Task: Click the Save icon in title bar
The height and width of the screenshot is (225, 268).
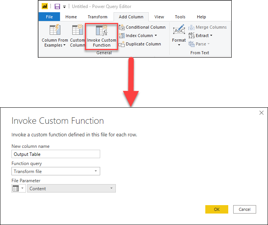Action: tap(57, 6)
